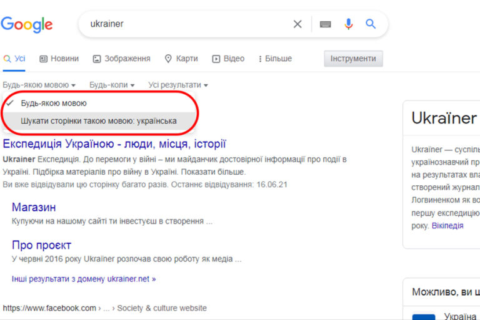This screenshot has height=320, width=480.
Task: Toggle the Інструменти button
Action: (x=353, y=59)
